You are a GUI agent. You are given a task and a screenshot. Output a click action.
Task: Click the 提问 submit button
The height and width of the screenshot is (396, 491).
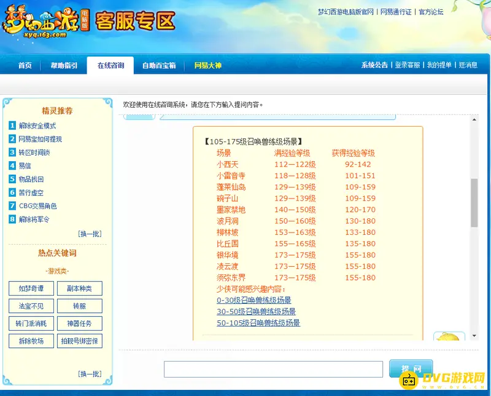[x=411, y=368]
